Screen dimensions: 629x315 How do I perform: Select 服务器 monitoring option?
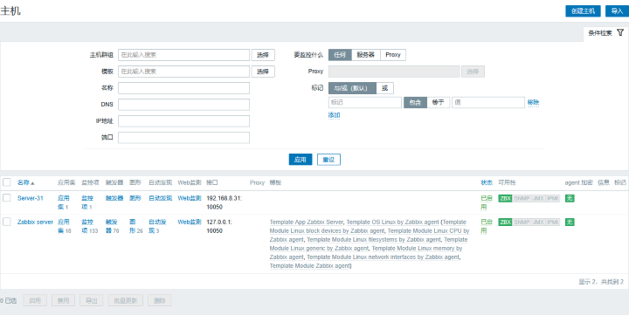point(366,55)
